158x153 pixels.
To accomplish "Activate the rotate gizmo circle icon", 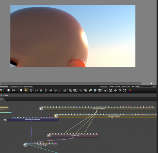I will (x=120, y=90).
